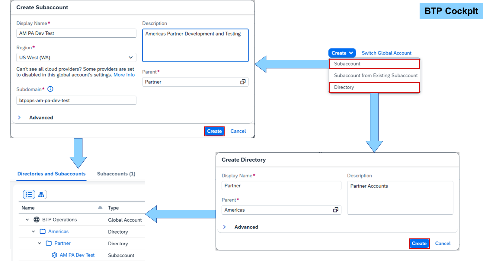This screenshot has height=261, width=483.
Task: Click the 'BTP Operations' row name
Action: point(59,219)
